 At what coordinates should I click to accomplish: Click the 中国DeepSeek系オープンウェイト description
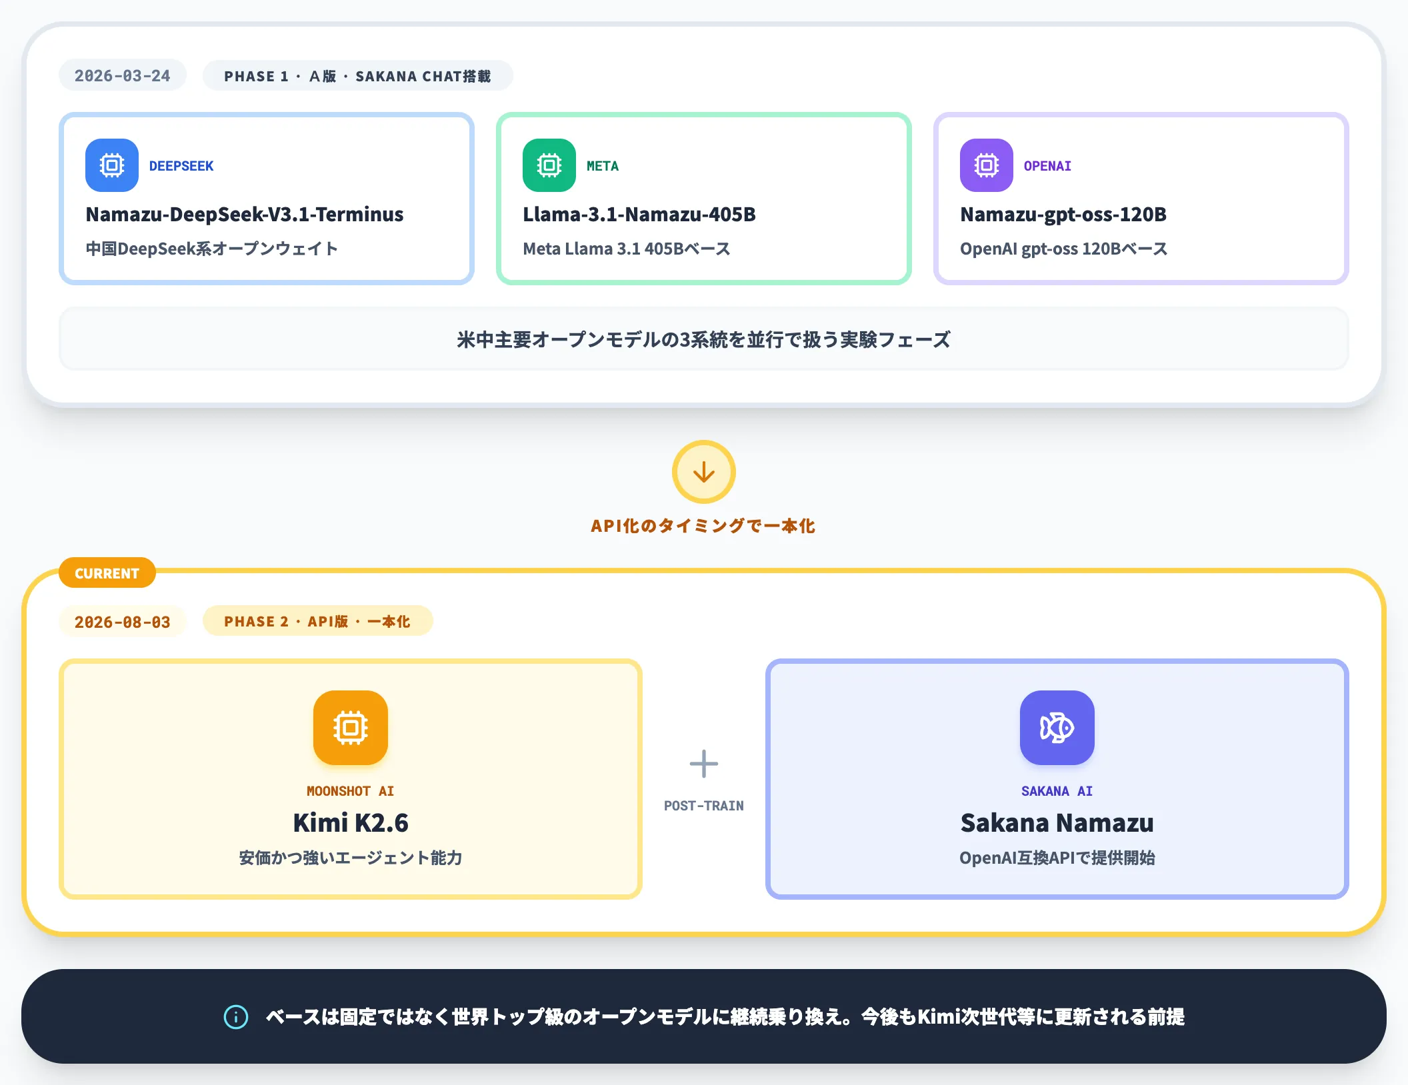tap(212, 249)
